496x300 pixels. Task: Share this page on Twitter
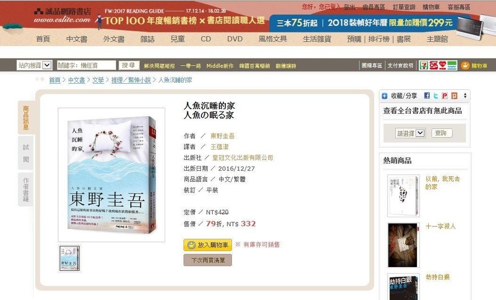click(x=435, y=96)
